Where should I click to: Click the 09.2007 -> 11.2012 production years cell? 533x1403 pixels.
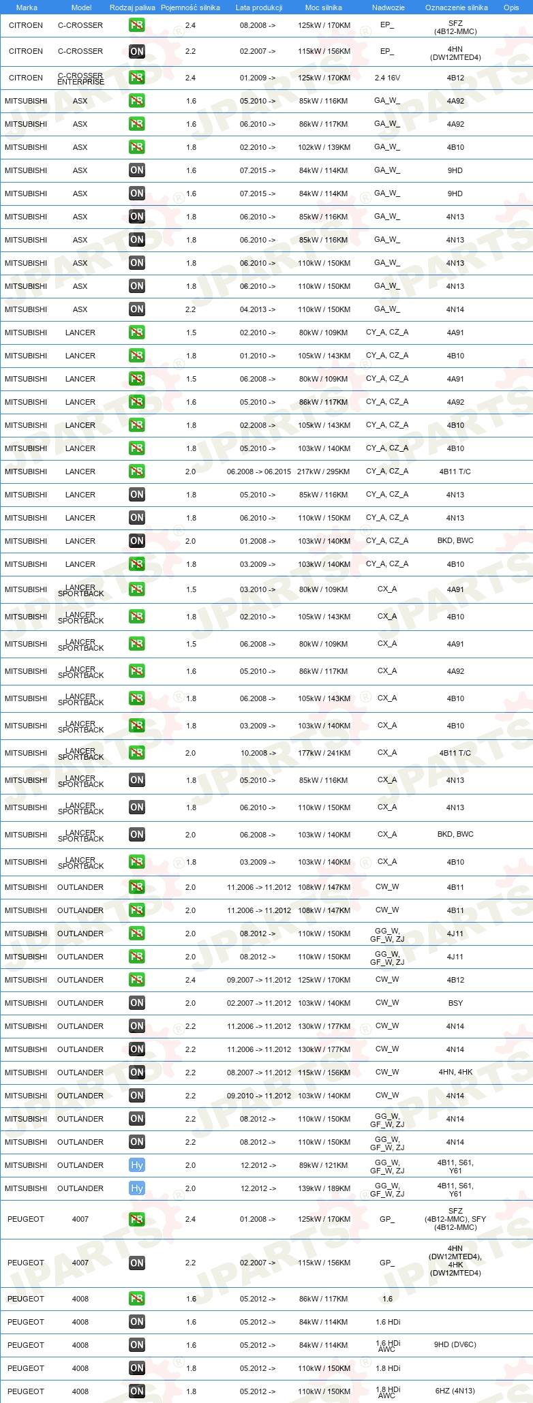click(x=259, y=980)
